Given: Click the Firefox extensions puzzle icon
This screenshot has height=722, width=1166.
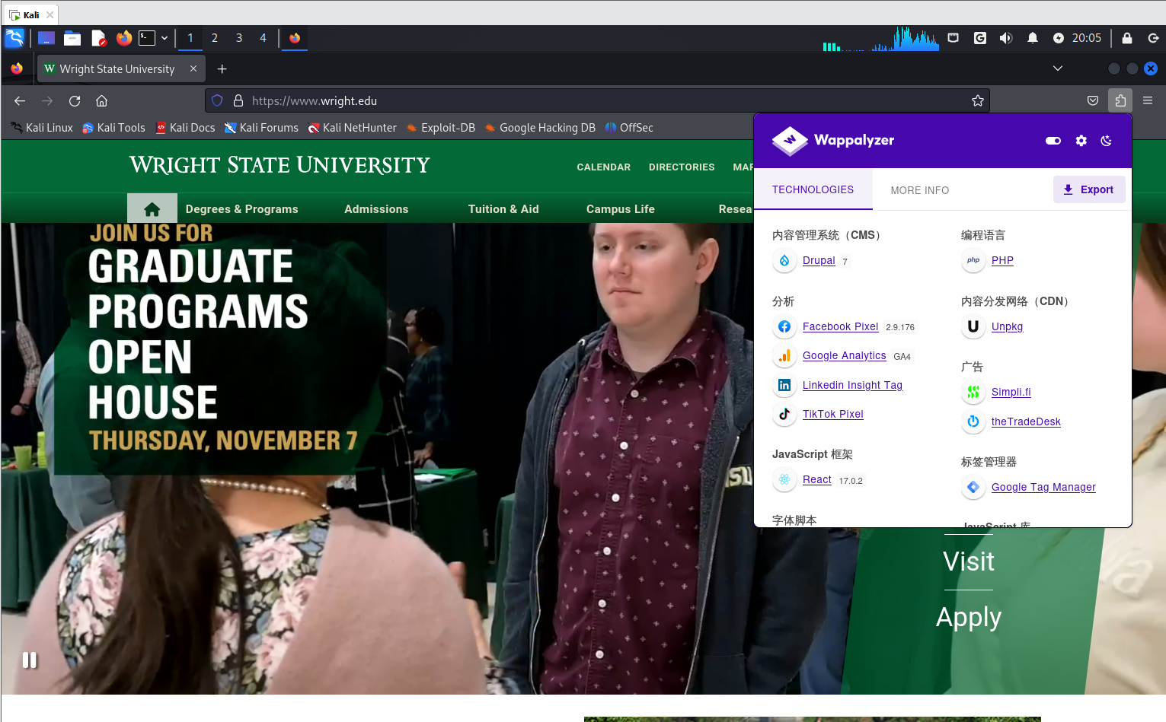Looking at the screenshot, I should point(1120,100).
